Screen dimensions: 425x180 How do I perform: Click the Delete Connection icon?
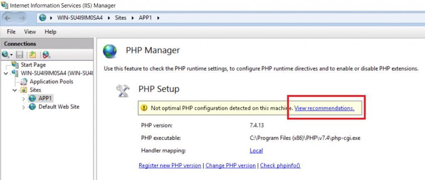[x=46, y=55]
